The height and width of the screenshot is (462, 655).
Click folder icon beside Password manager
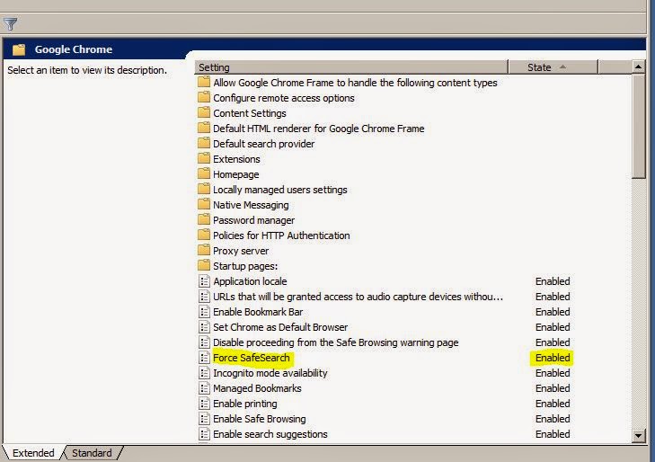tap(204, 219)
